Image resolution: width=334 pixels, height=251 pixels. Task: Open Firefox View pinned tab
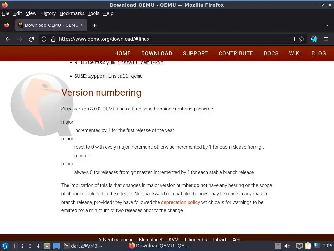(7, 25)
